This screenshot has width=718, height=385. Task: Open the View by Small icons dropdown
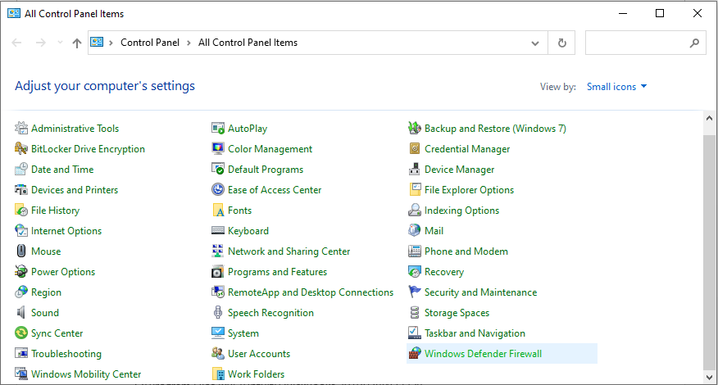click(617, 87)
